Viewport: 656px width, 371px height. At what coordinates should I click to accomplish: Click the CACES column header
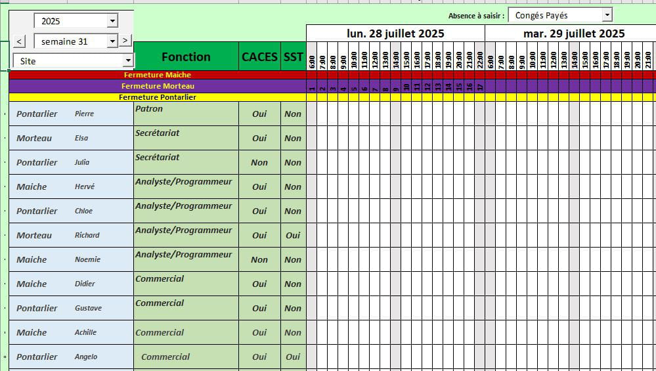click(260, 56)
